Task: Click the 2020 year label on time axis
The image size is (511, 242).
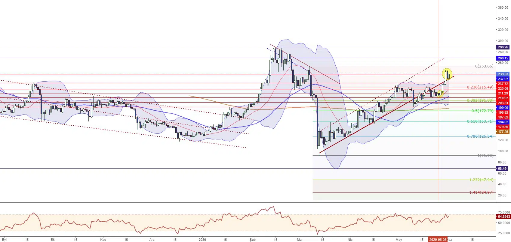Action: (x=202, y=240)
